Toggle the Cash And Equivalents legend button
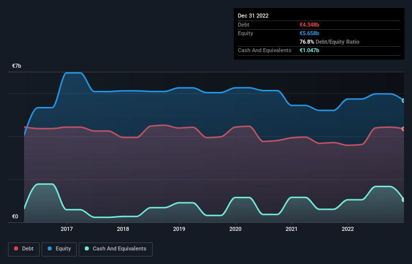The height and width of the screenshot is (264, 412). pyautogui.click(x=115, y=249)
